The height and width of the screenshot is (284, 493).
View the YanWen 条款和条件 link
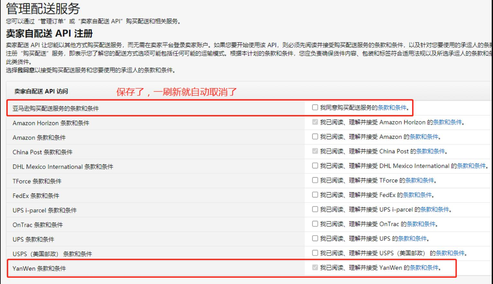tap(424, 267)
